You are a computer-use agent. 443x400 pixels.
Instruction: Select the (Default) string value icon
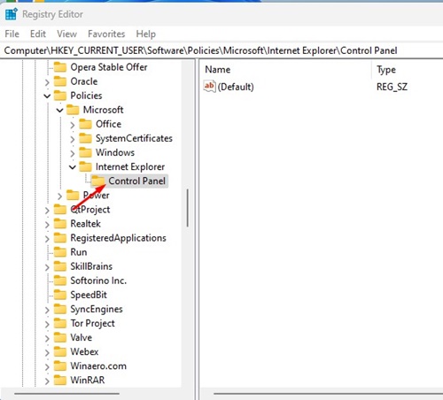click(x=210, y=87)
